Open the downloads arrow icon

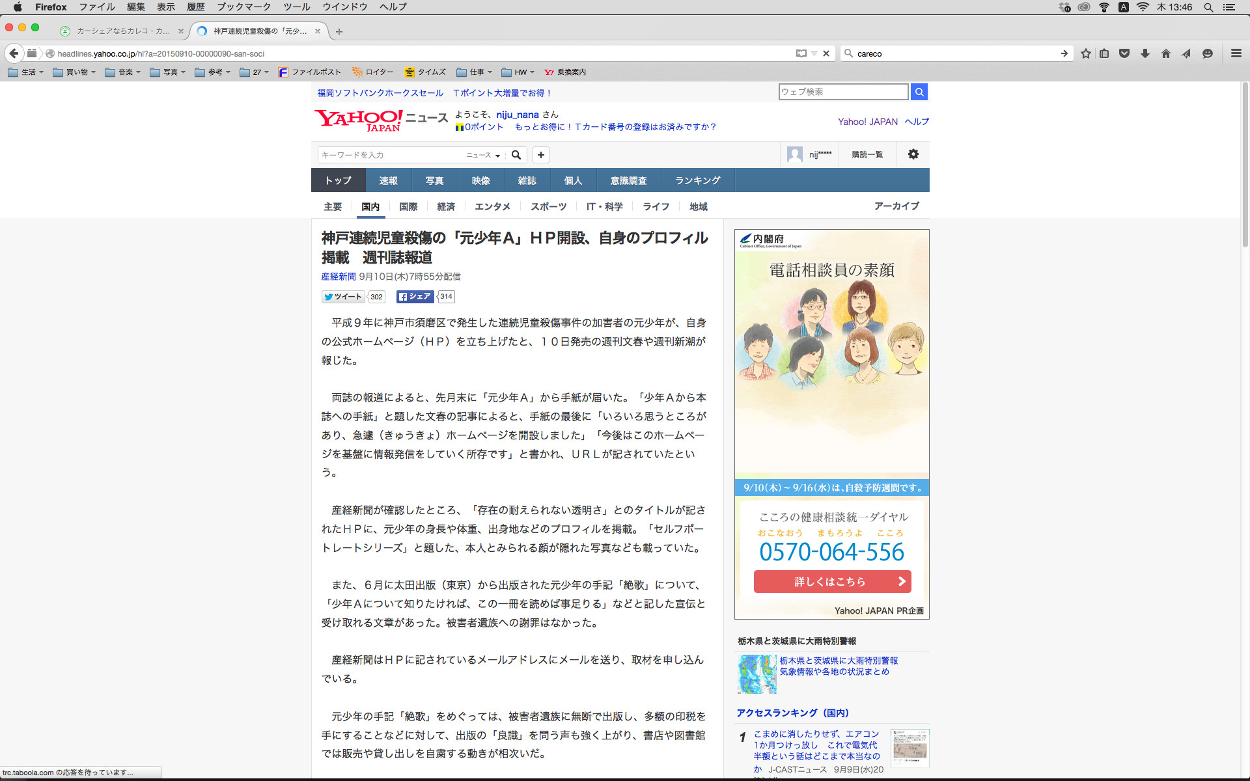pos(1145,53)
